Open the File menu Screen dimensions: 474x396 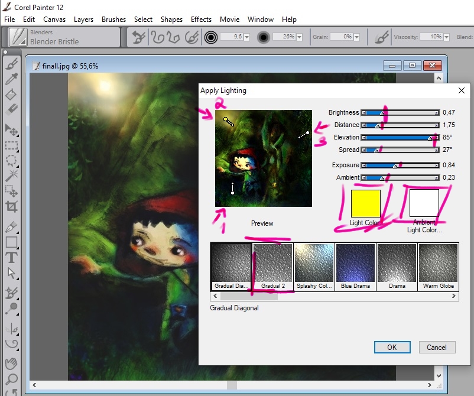point(9,20)
